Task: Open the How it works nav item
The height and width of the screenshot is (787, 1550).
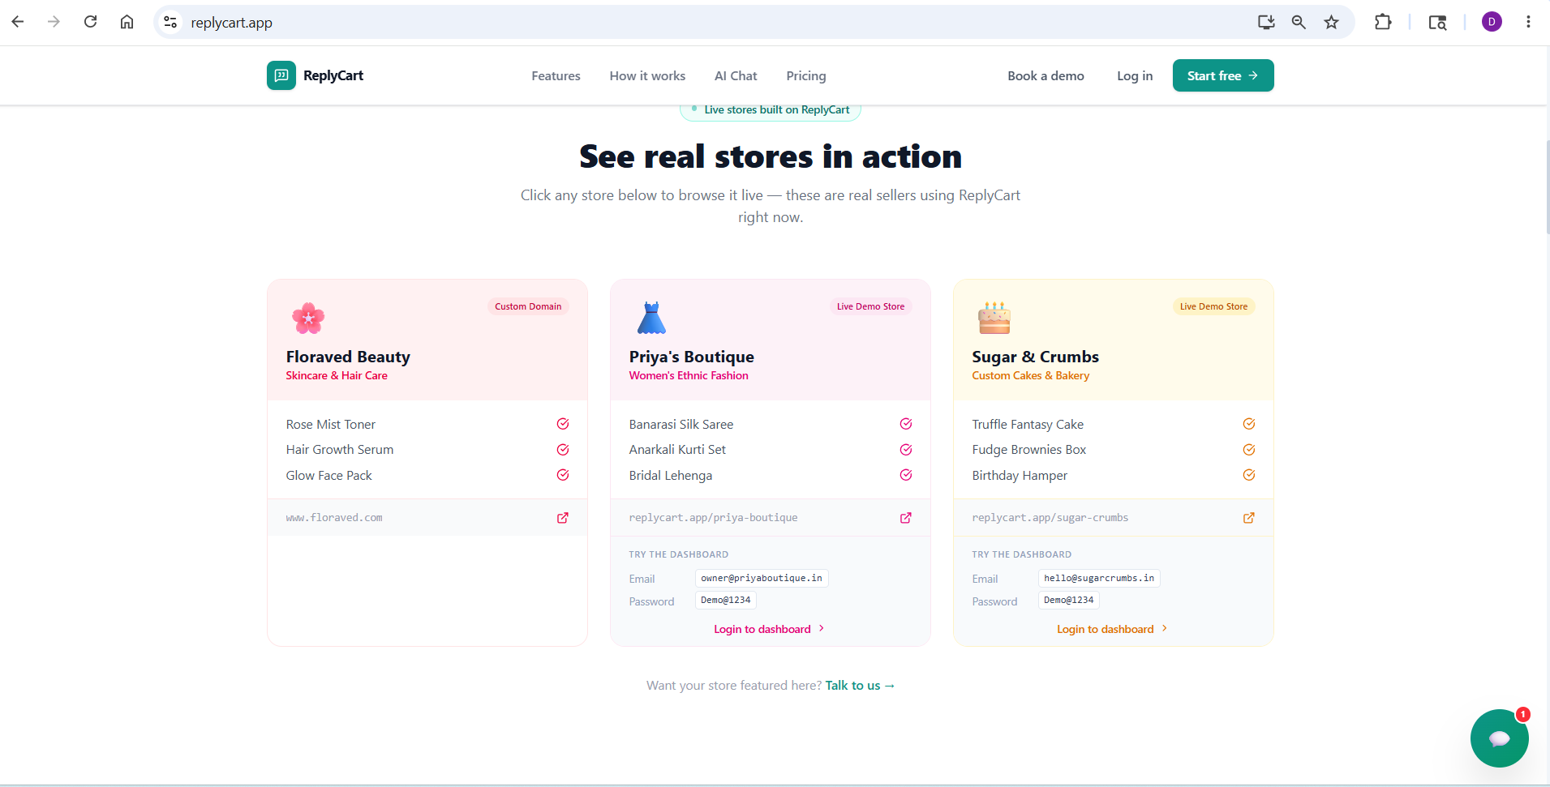Action: 647,75
